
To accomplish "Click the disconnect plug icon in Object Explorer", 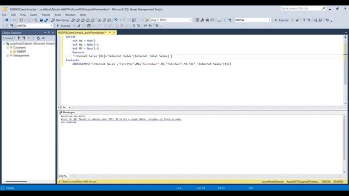I will [x=24, y=38].
